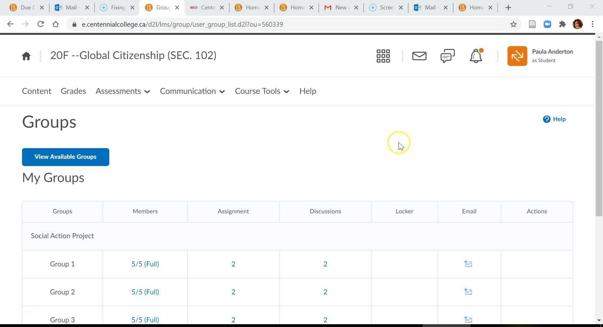
Task: Expand the Course Tools dropdown menu
Action: point(262,91)
